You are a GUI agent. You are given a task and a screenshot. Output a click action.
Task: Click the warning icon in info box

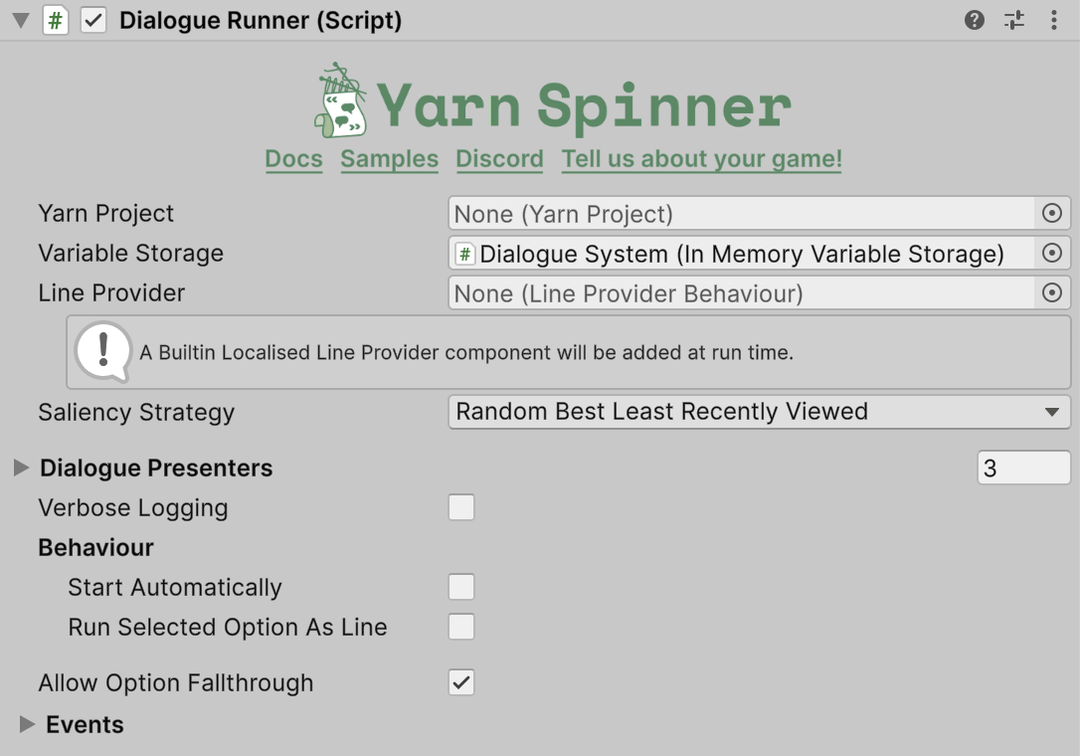click(x=103, y=351)
